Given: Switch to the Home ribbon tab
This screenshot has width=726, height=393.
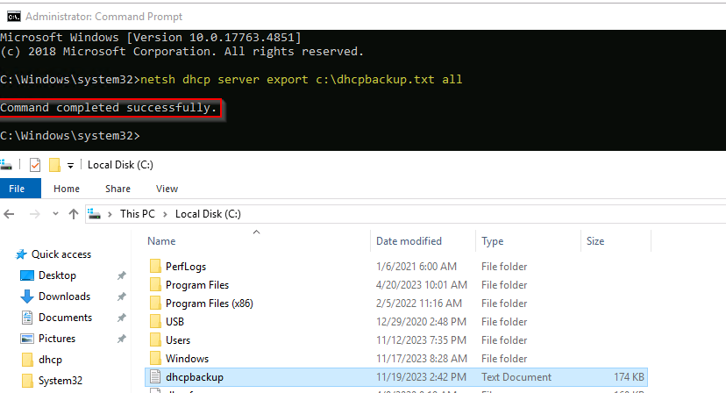Looking at the screenshot, I should point(67,189).
